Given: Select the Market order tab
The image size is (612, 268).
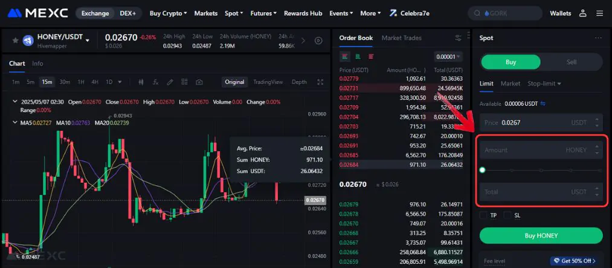Looking at the screenshot, I should click(x=510, y=83).
